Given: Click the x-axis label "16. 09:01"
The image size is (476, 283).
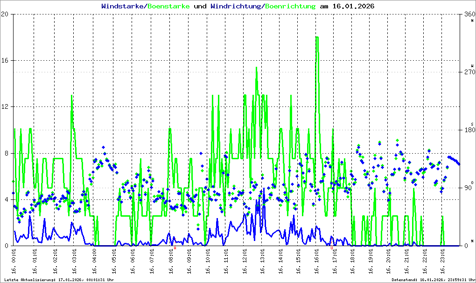Looking at the screenshot, I should point(189,262).
